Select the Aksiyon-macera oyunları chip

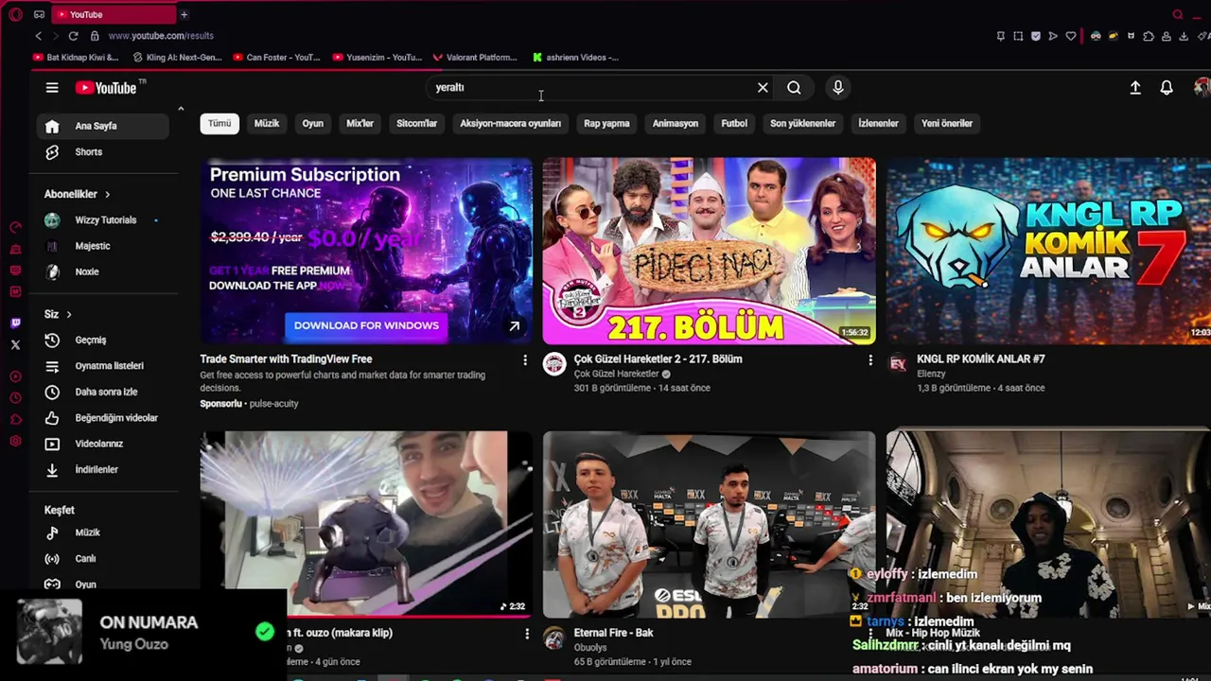511,123
